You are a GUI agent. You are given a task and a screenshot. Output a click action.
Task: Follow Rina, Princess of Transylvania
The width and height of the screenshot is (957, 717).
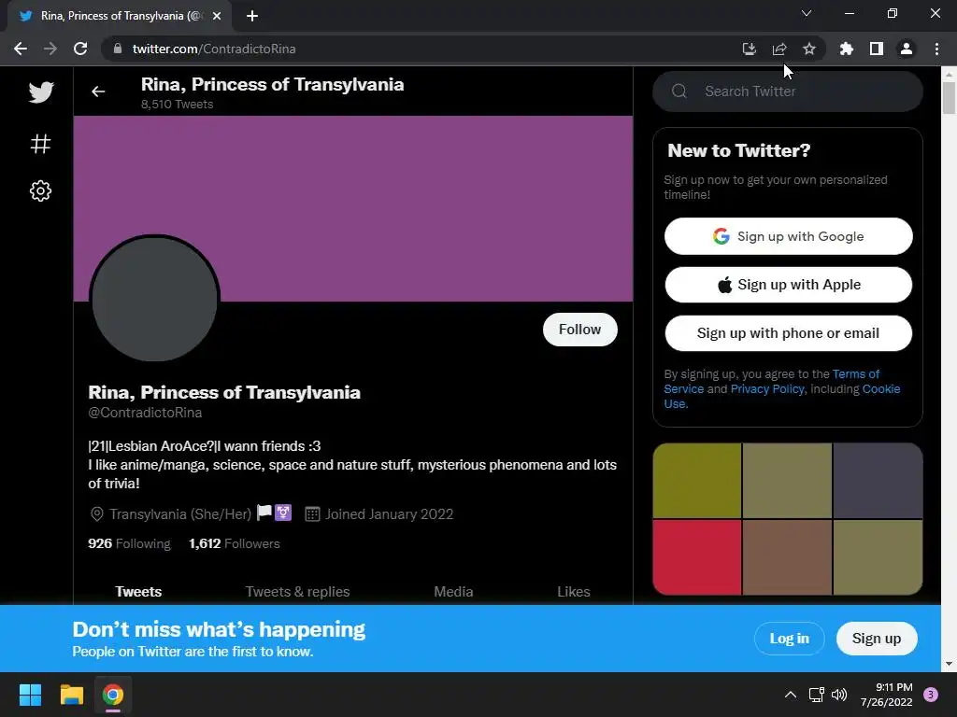coord(579,330)
